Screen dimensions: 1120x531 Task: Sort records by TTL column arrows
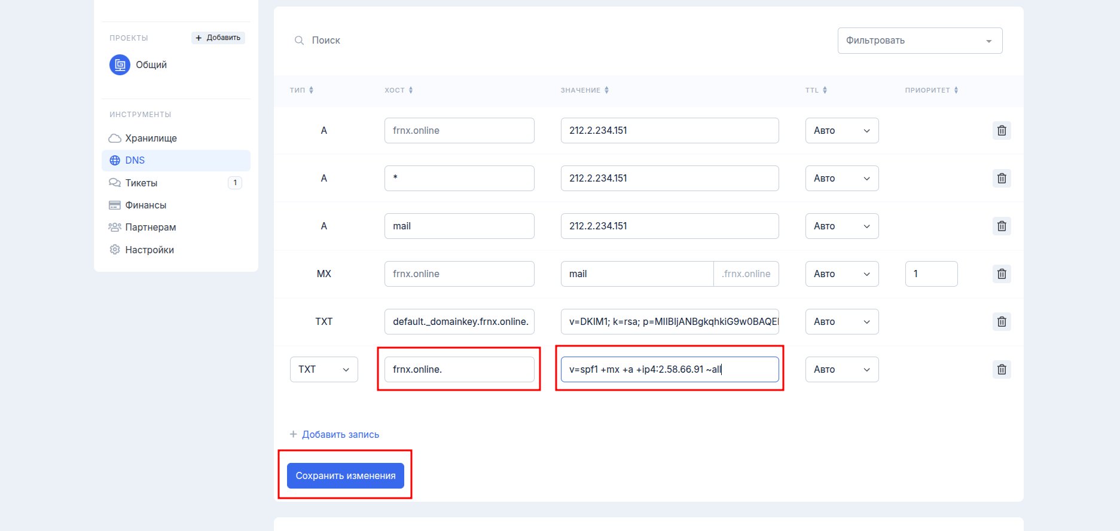coord(825,90)
